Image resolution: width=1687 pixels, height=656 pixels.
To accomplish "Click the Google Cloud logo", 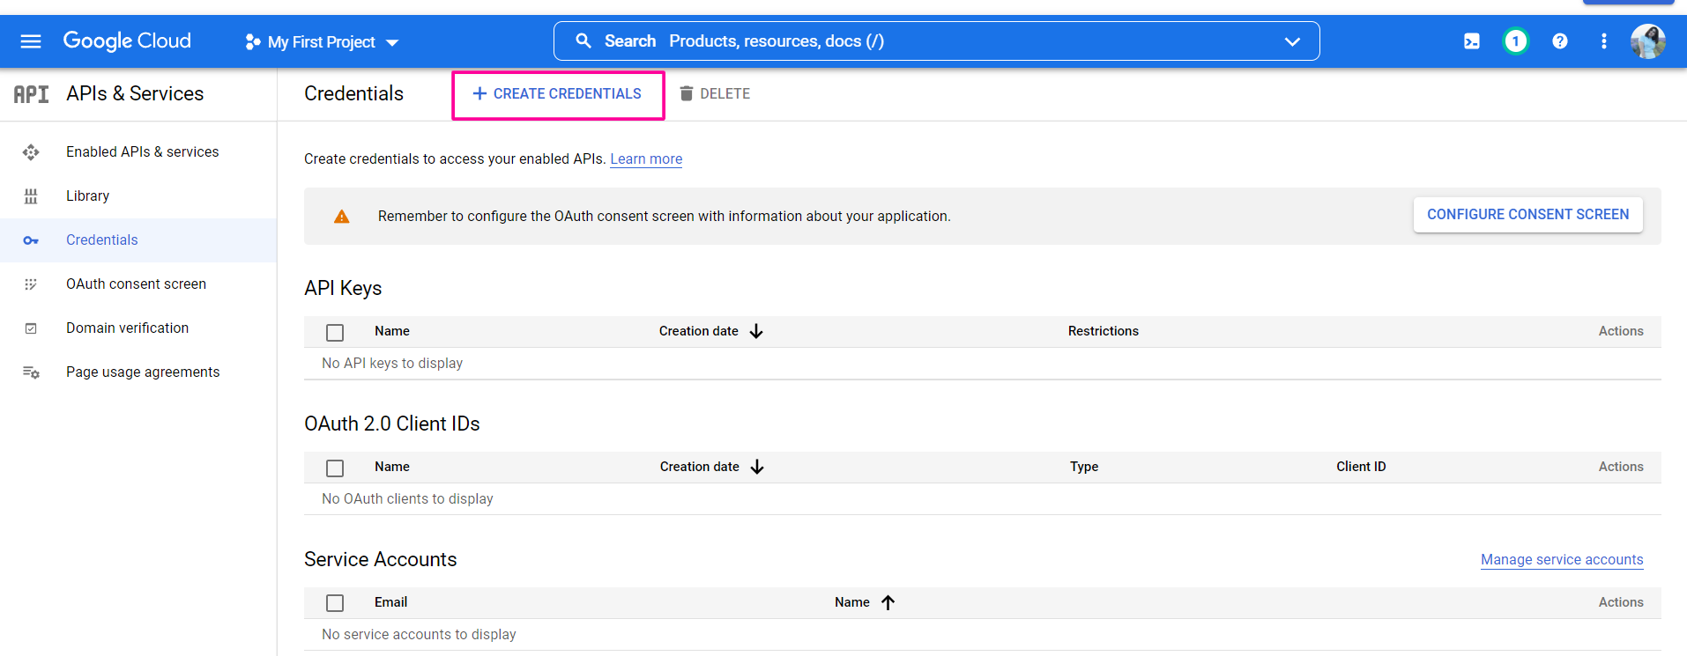I will pyautogui.click(x=127, y=41).
